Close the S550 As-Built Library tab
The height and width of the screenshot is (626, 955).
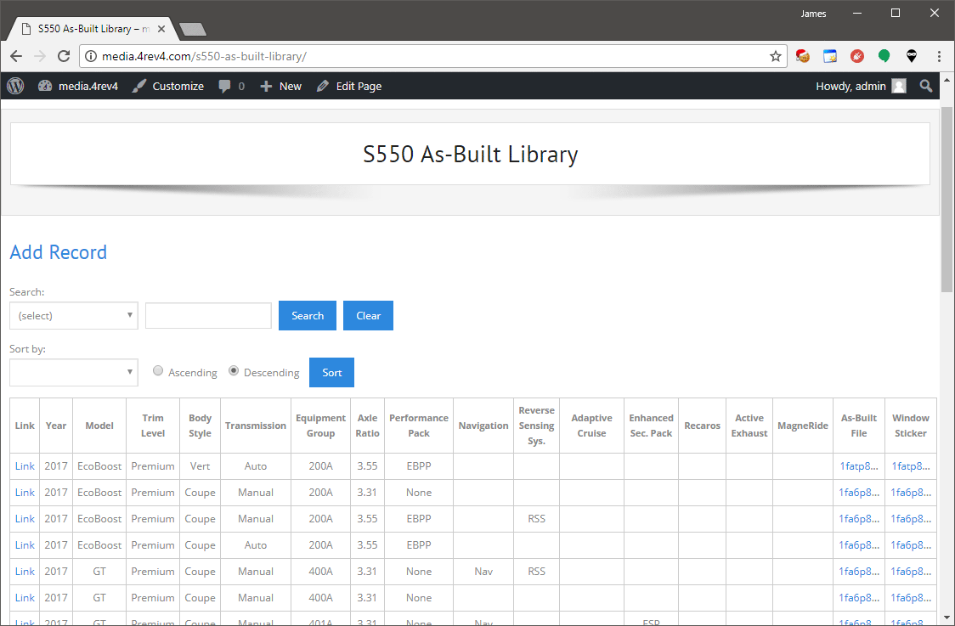pyautogui.click(x=161, y=29)
